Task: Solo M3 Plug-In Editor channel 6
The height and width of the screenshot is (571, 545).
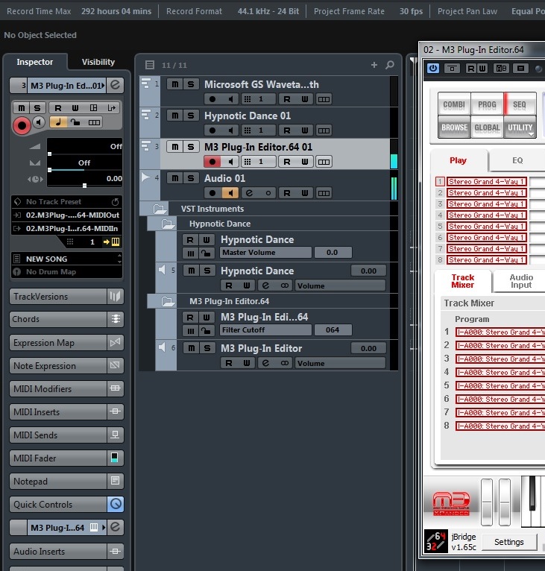Action: (207, 348)
